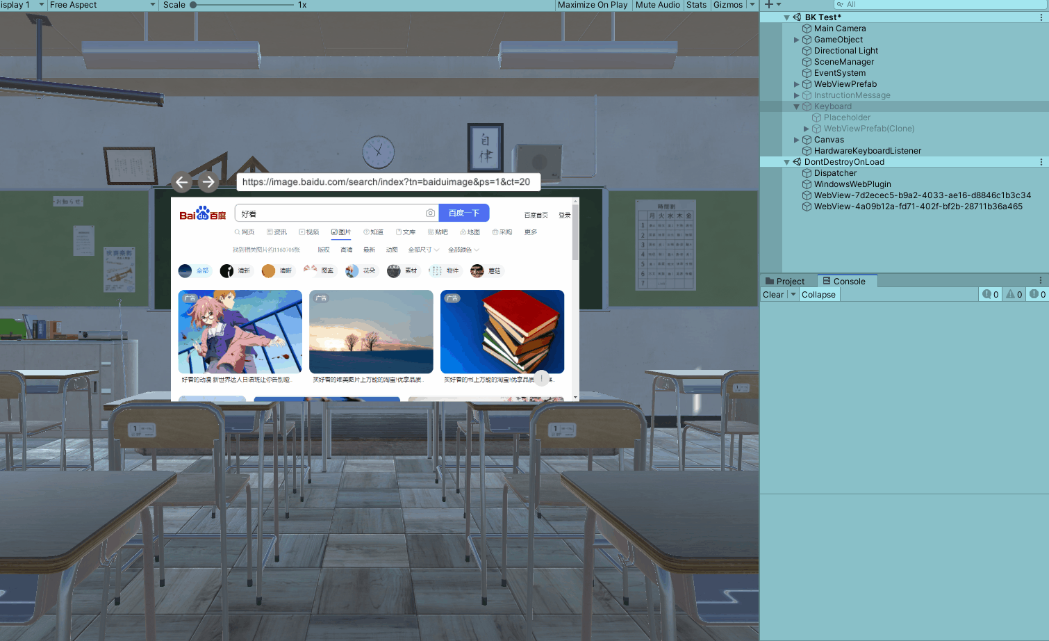1049x641 pixels.
Task: Click the HardwareKeyboardListener cube icon
Action: 807,151
